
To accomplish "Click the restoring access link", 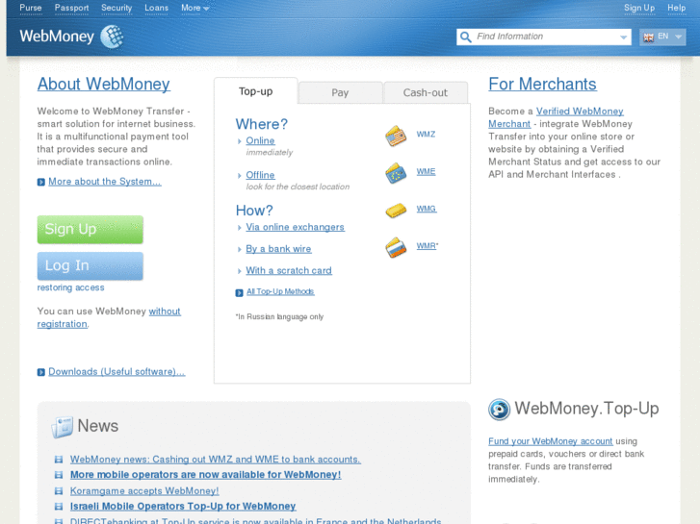I will tap(70, 287).
